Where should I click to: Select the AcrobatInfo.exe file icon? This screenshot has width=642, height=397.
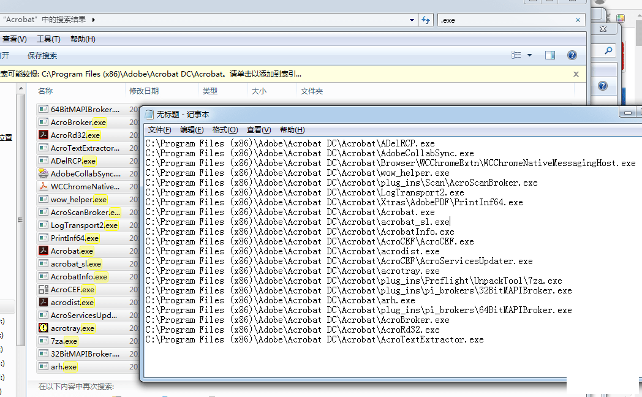pyautogui.click(x=43, y=277)
